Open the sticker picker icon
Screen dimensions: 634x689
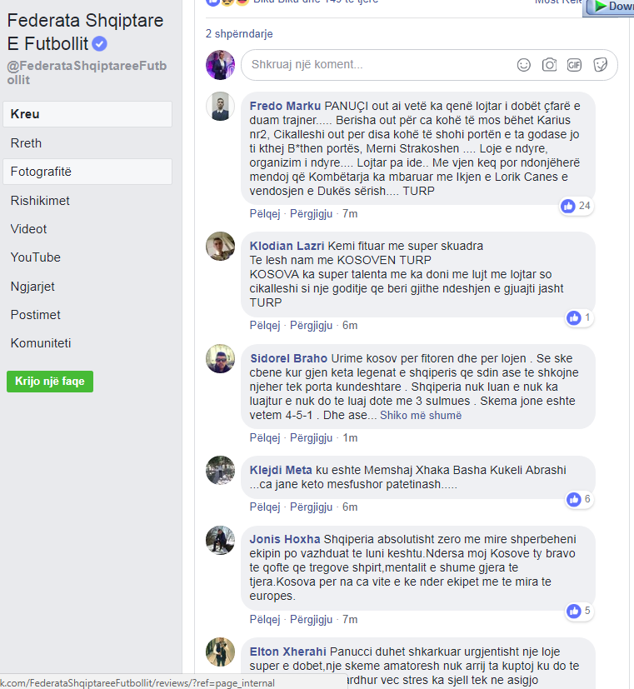600,65
